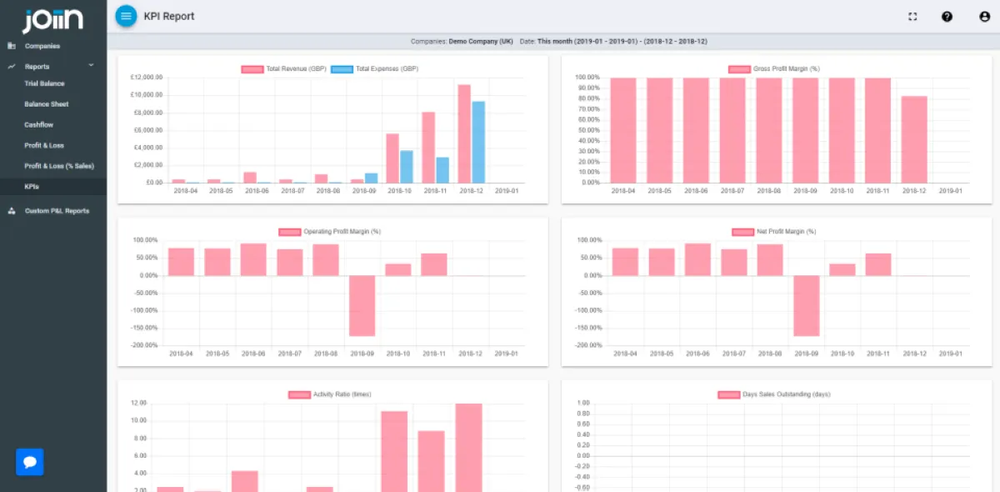
Task: Toggle Total Expenses (GBP) legend swatch
Action: [342, 69]
